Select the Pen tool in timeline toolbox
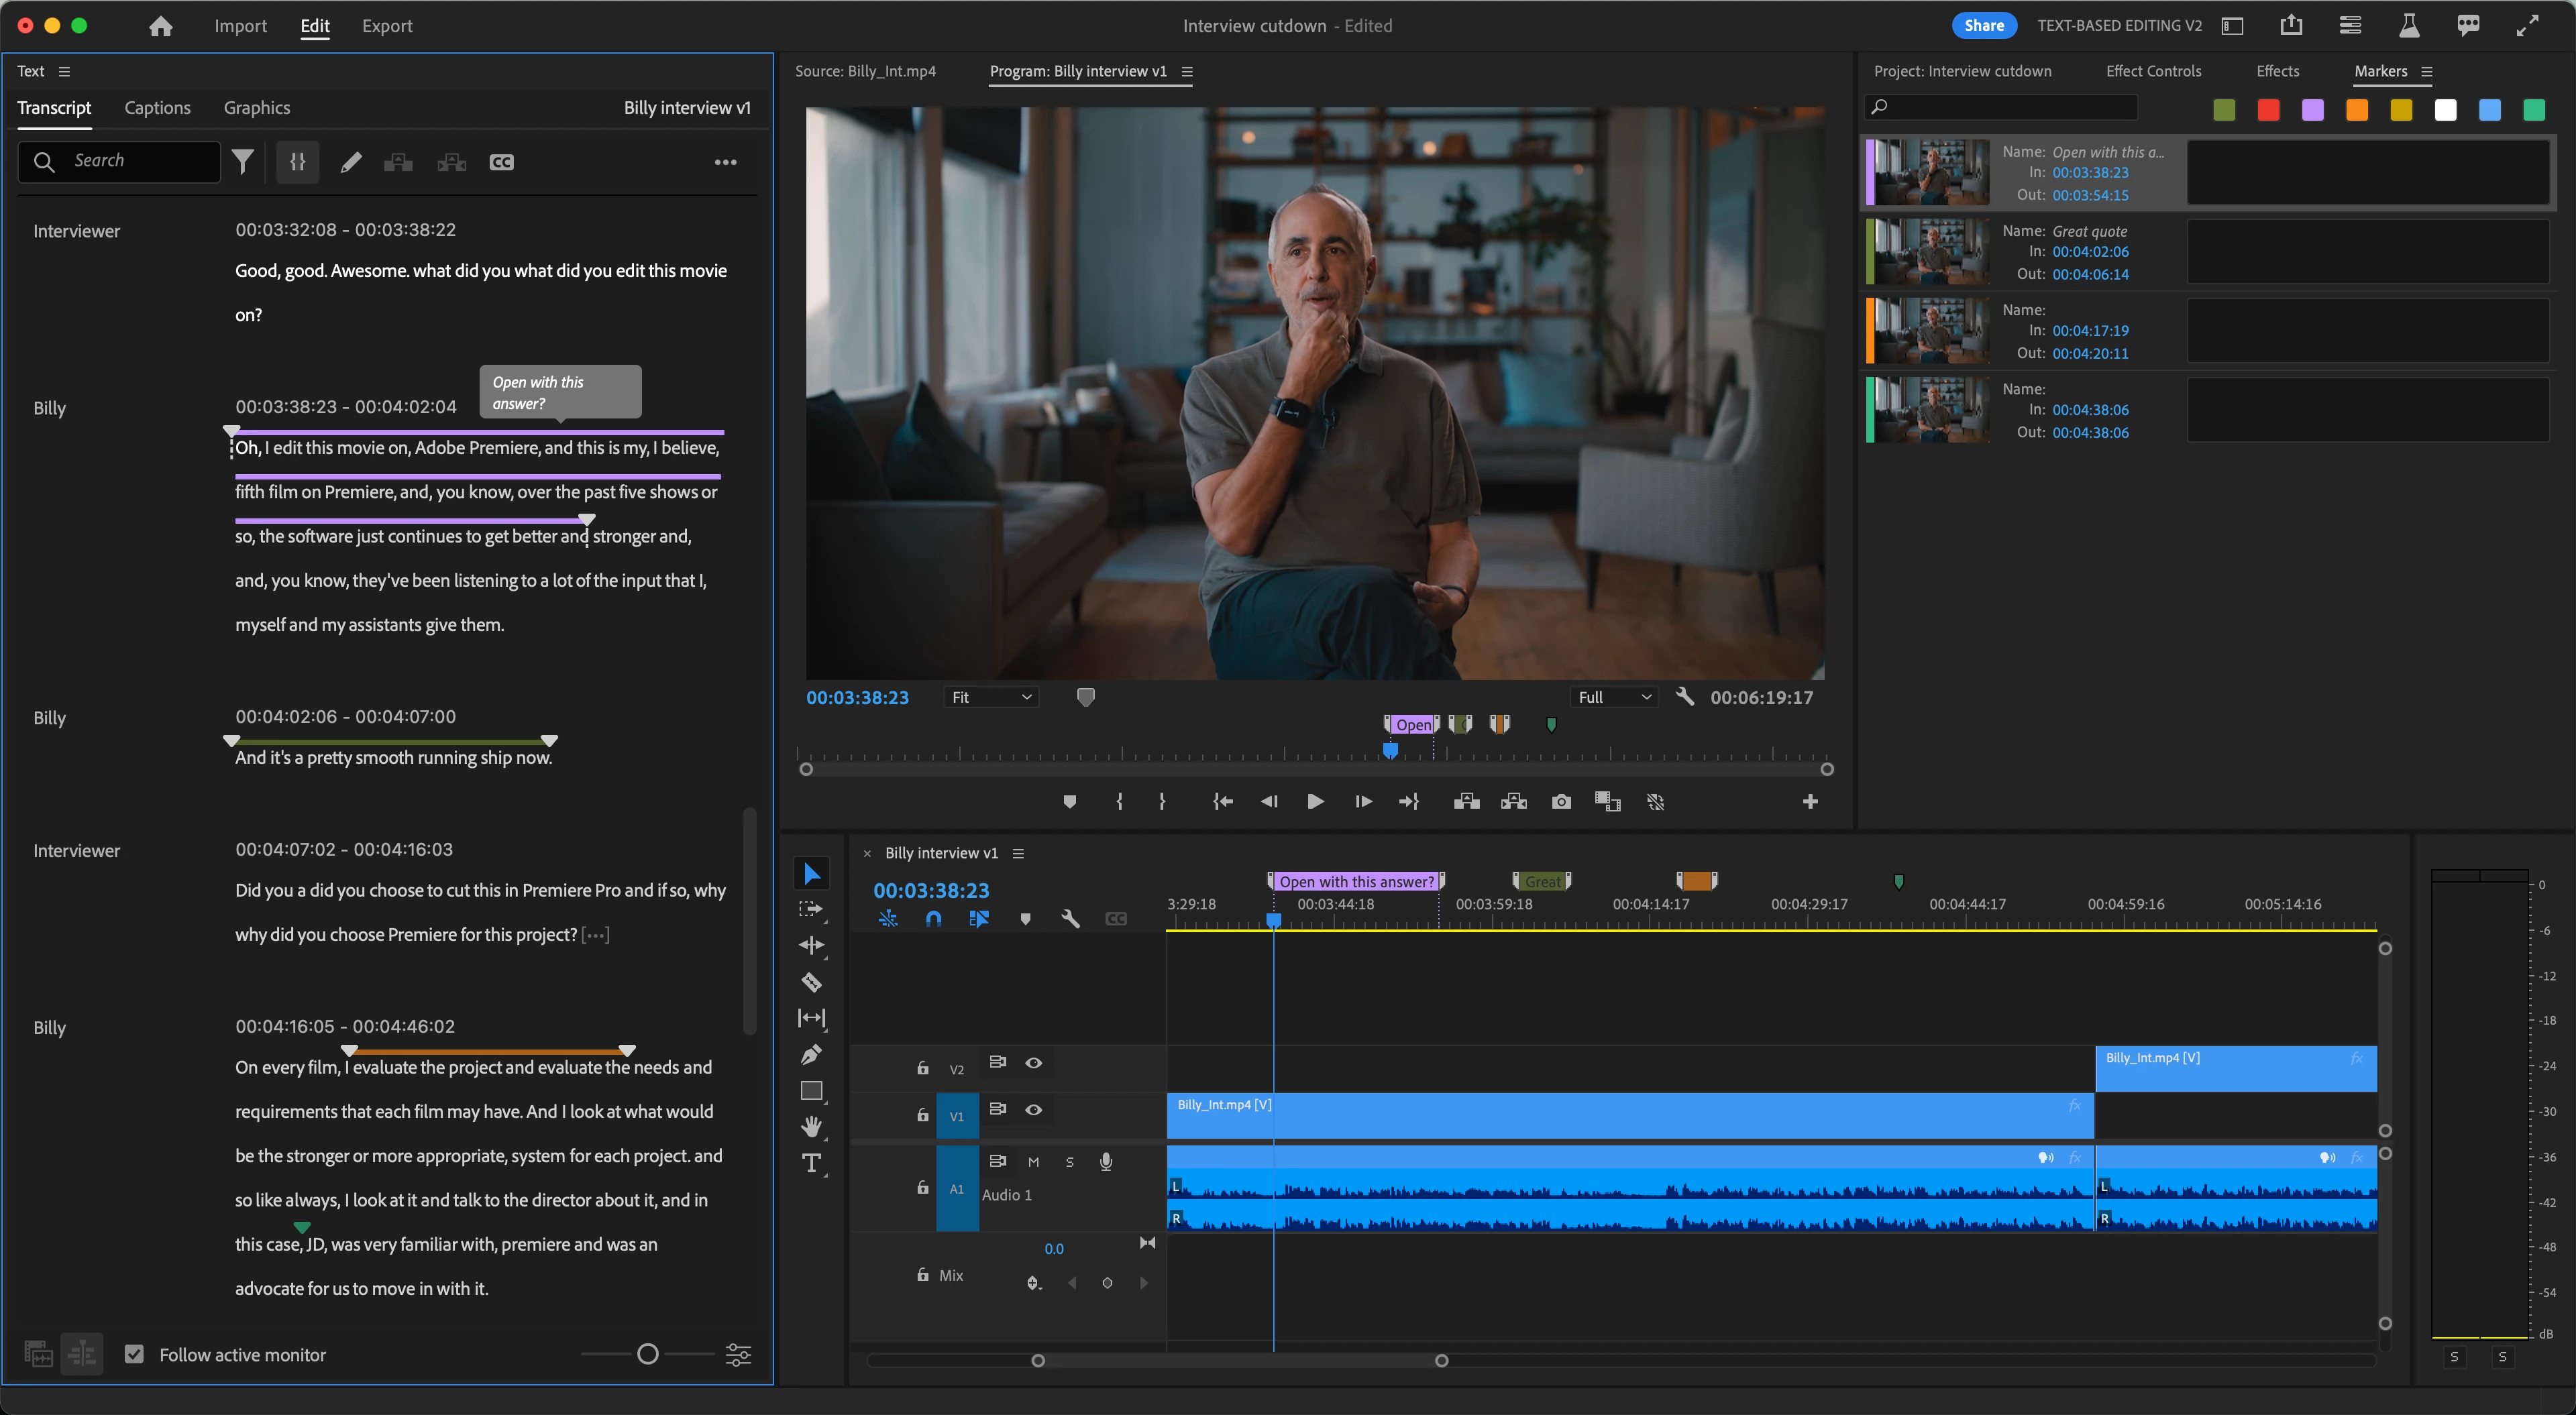This screenshot has width=2576, height=1415. [811, 1054]
